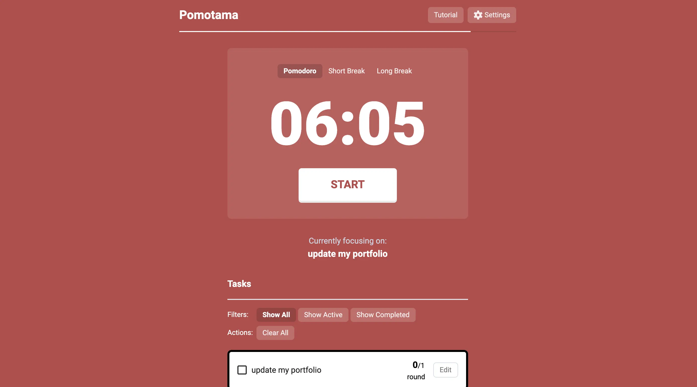Toggle the task completion checkbox
The width and height of the screenshot is (697, 387).
(x=242, y=370)
